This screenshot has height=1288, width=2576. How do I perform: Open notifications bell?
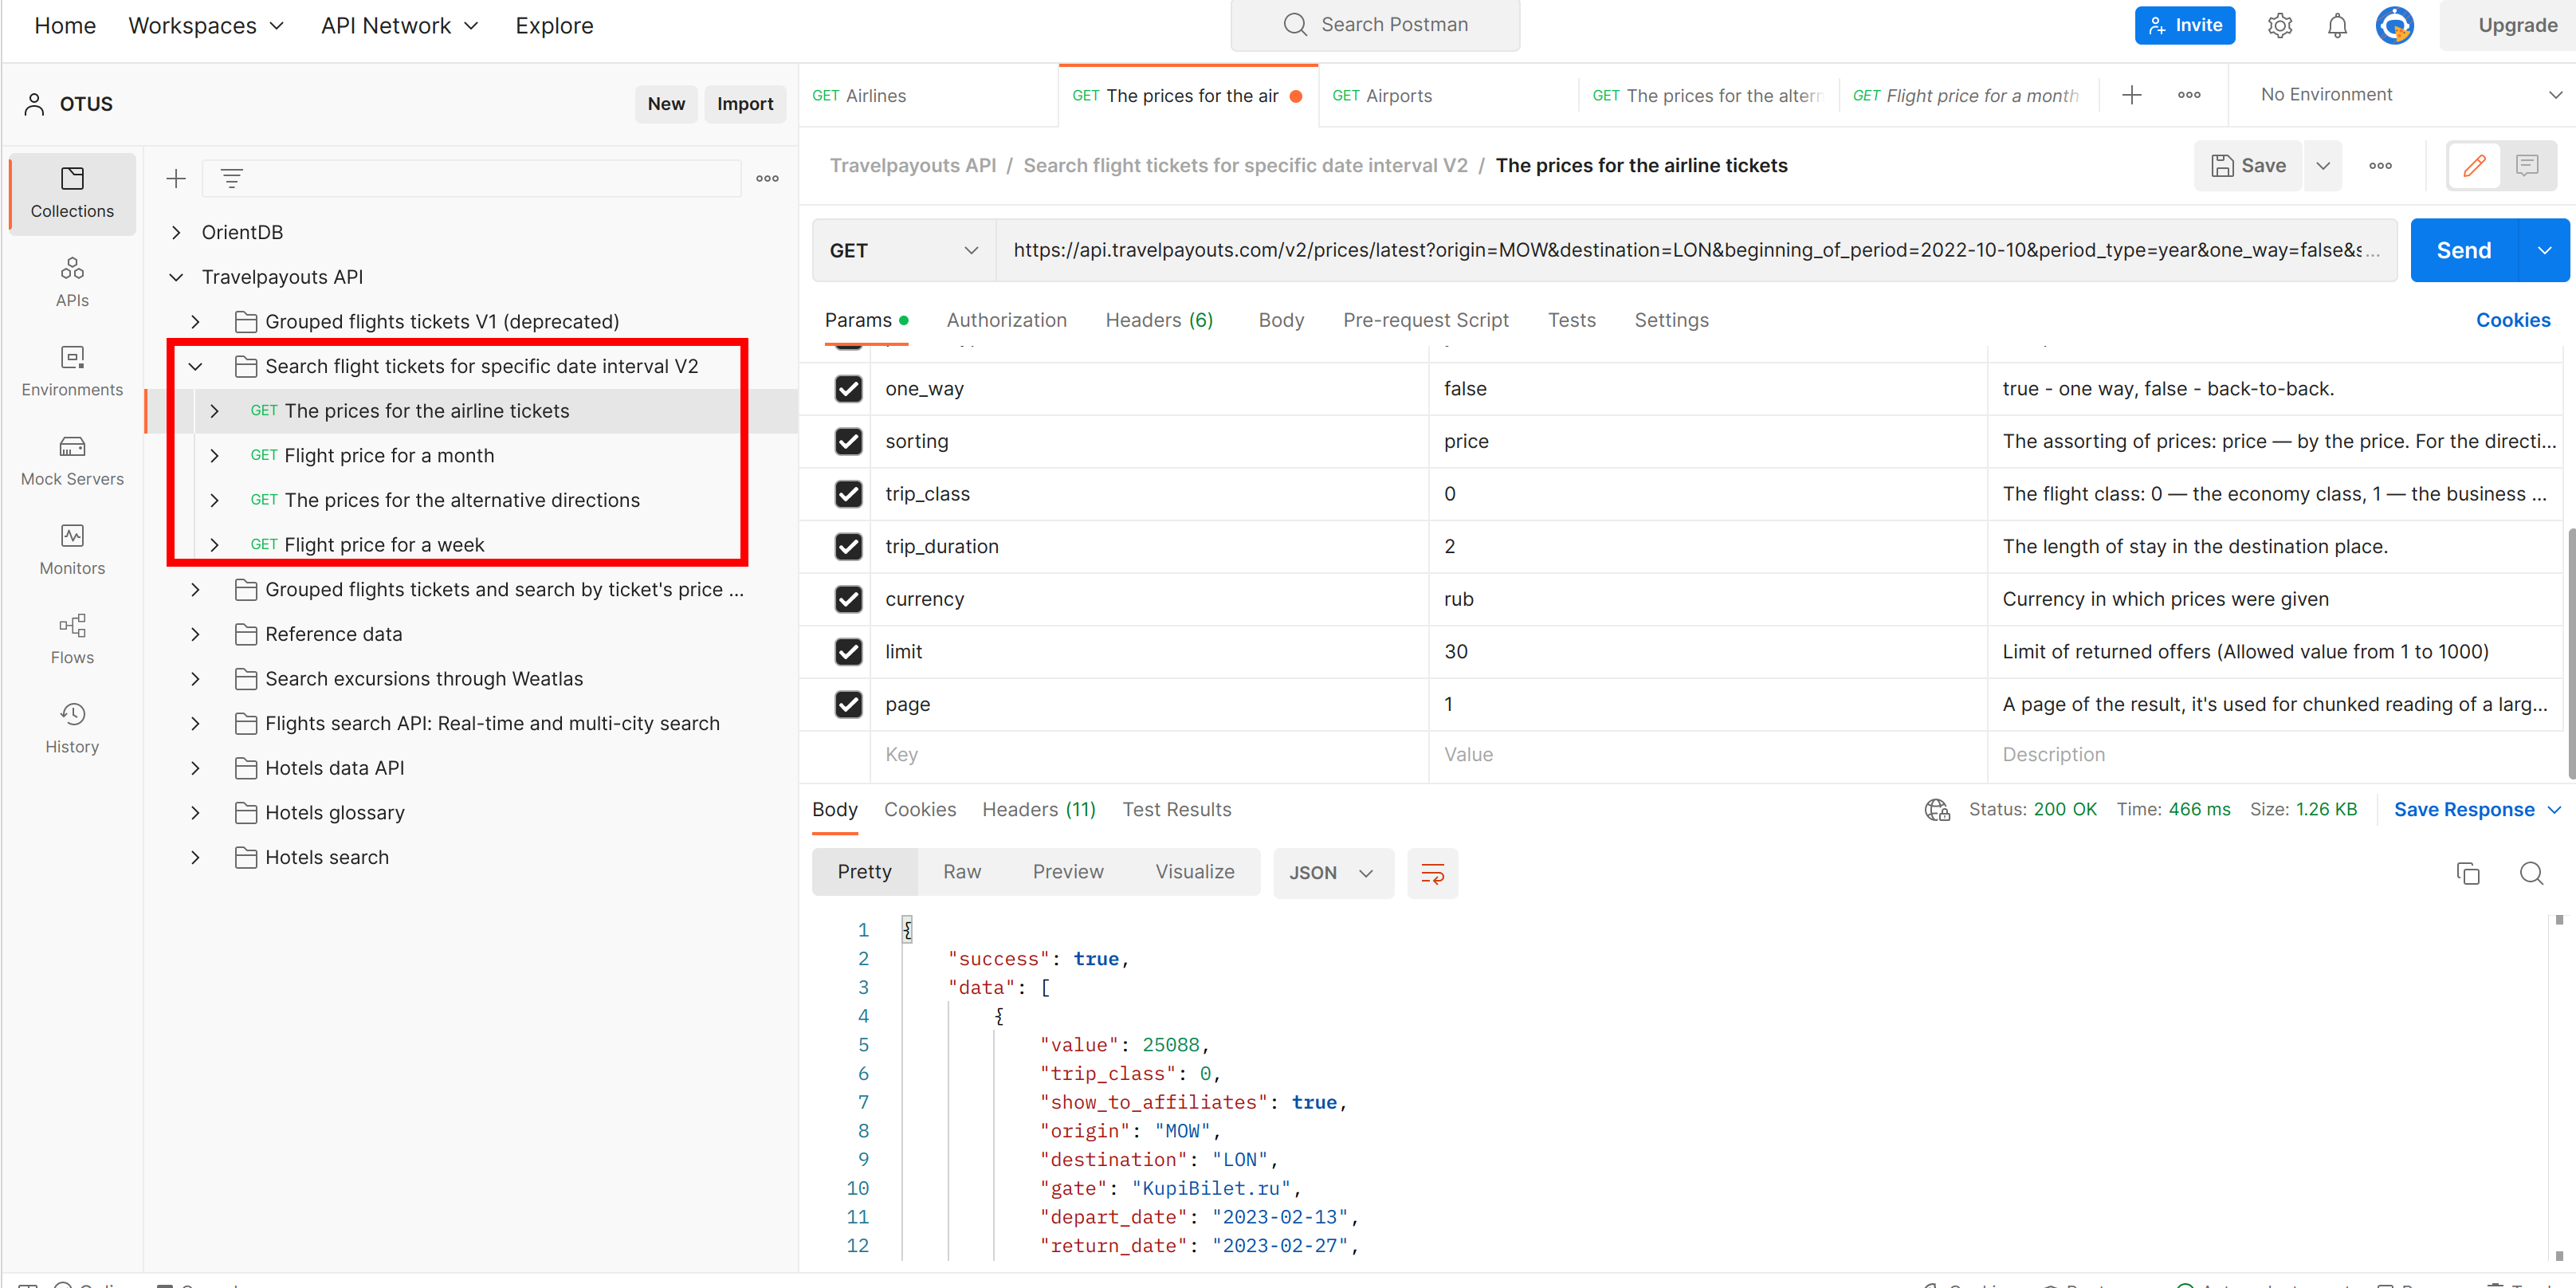point(2336,25)
